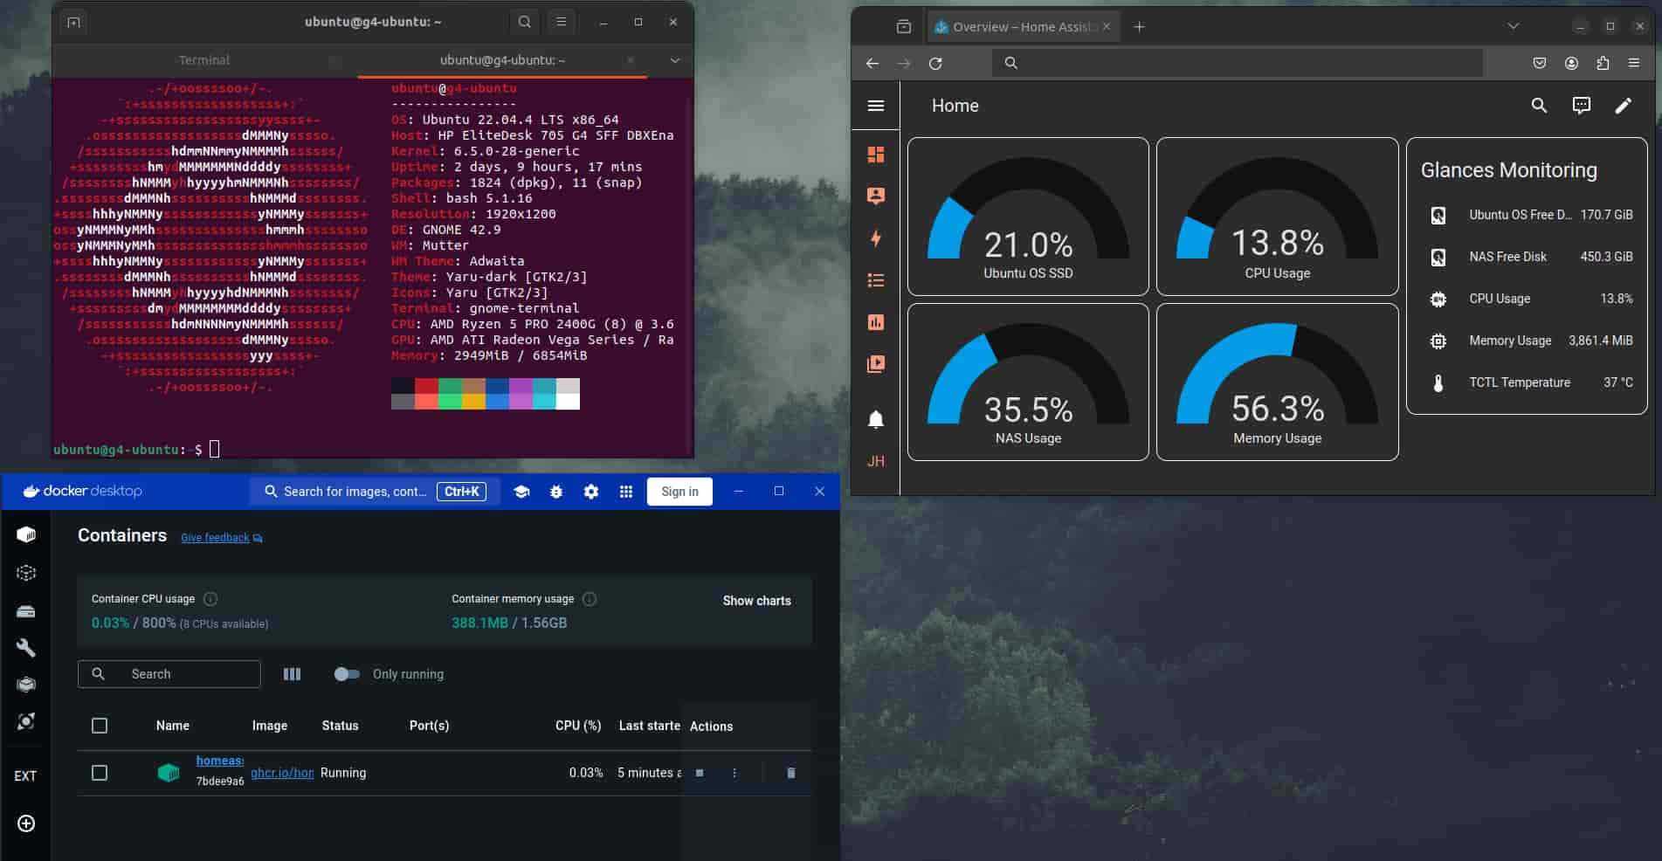Open Extensions EXT section in Docker sidebar
Image resolution: width=1662 pixels, height=861 pixels.
[x=25, y=775]
